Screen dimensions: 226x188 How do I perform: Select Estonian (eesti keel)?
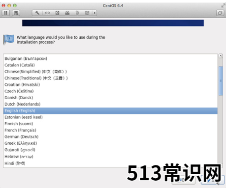point(110,117)
